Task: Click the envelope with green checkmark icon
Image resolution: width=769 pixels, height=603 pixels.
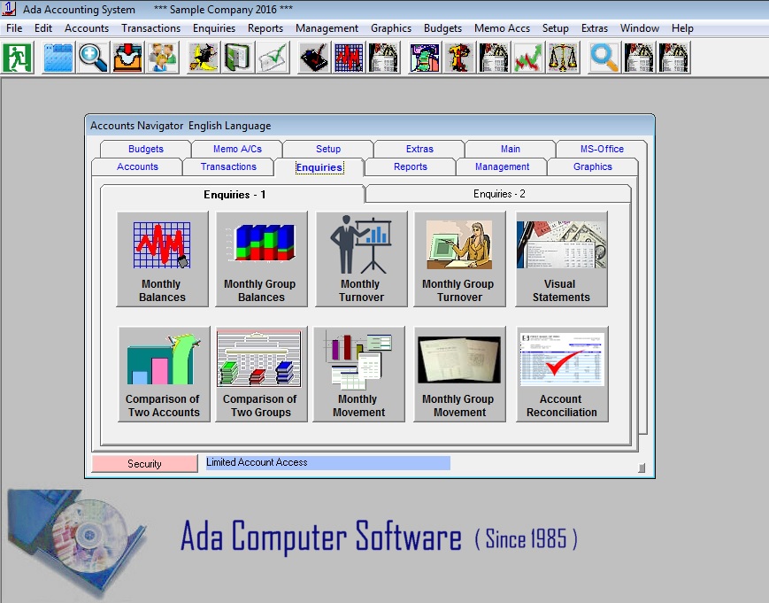Action: 273,58
